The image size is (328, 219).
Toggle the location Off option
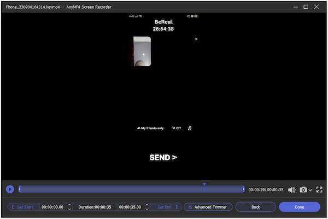click(177, 128)
